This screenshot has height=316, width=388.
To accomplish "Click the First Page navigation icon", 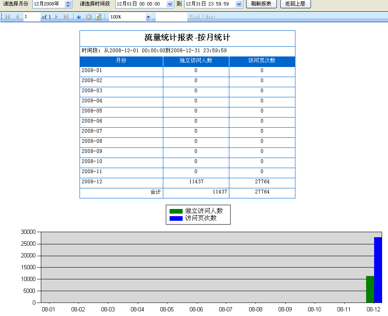I will point(8,17).
